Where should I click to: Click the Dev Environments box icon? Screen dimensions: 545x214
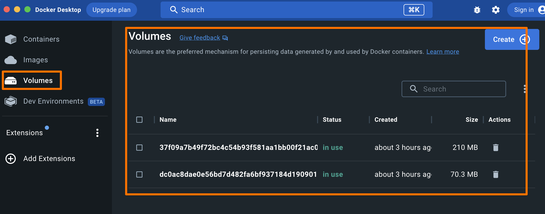(11, 101)
